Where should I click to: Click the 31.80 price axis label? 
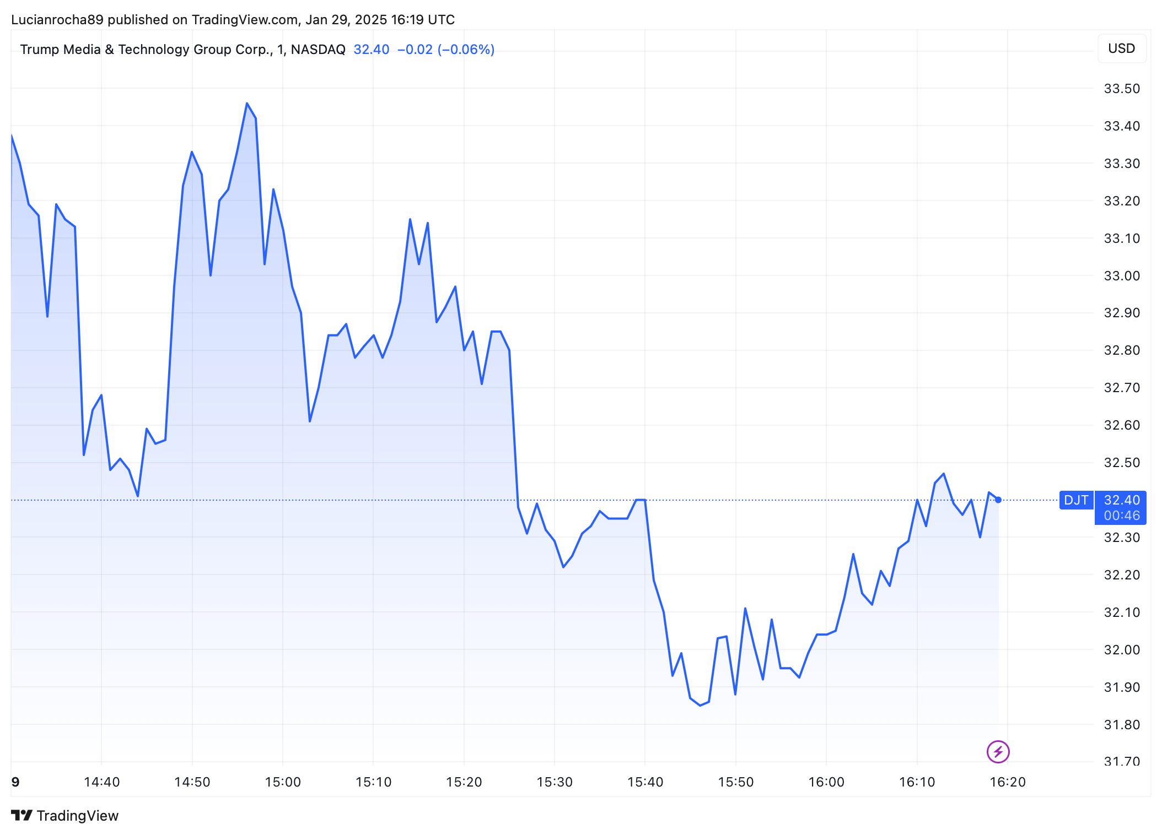pyautogui.click(x=1122, y=725)
